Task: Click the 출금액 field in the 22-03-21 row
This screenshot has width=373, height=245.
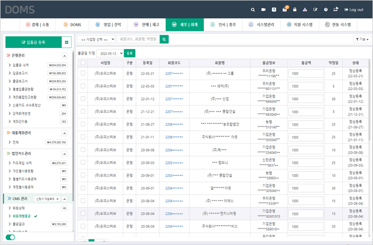Action: pyautogui.click(x=306, y=73)
